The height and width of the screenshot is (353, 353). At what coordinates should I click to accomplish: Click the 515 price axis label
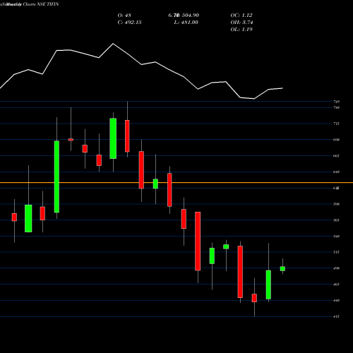coord(336,252)
